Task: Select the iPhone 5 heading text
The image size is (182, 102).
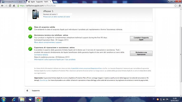Action: [x=48, y=11]
